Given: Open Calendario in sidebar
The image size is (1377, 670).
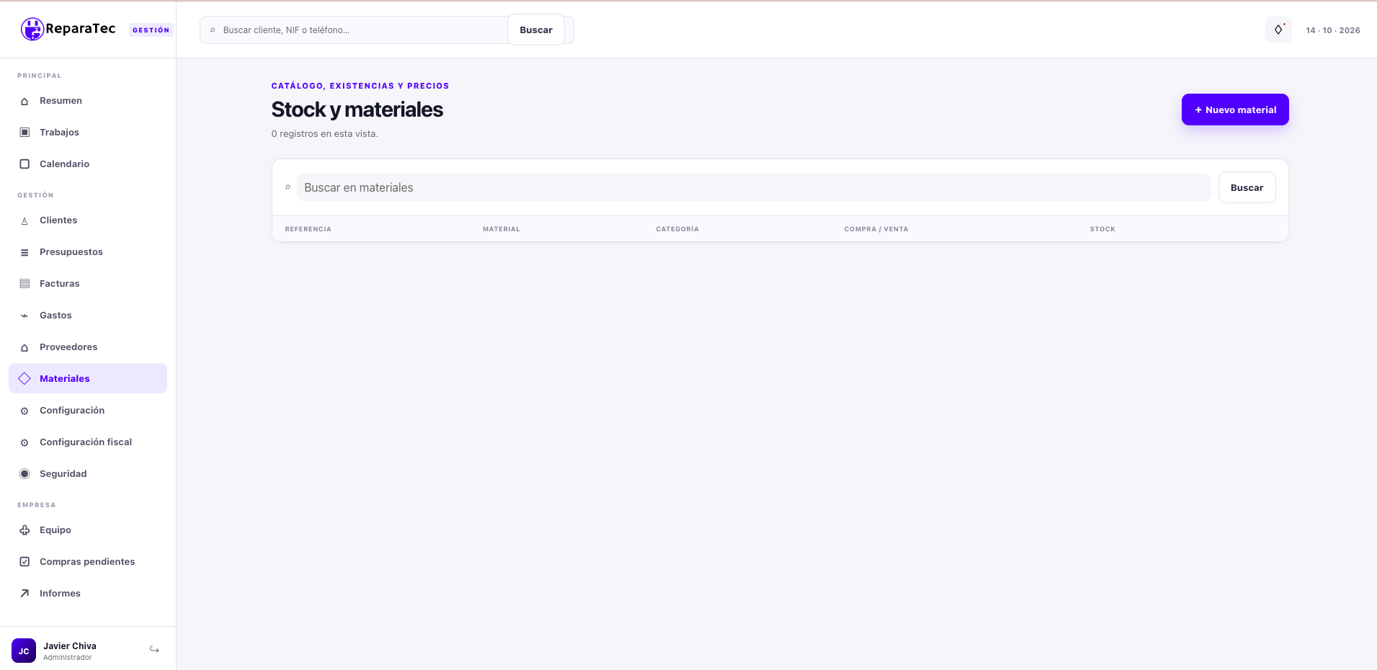Looking at the screenshot, I should pyautogui.click(x=88, y=164).
